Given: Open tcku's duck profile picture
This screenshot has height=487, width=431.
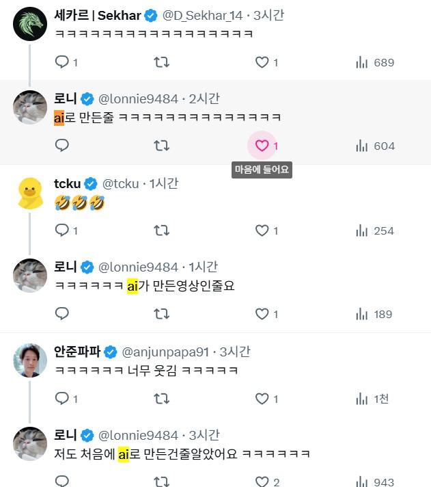Looking at the screenshot, I should point(30,192).
